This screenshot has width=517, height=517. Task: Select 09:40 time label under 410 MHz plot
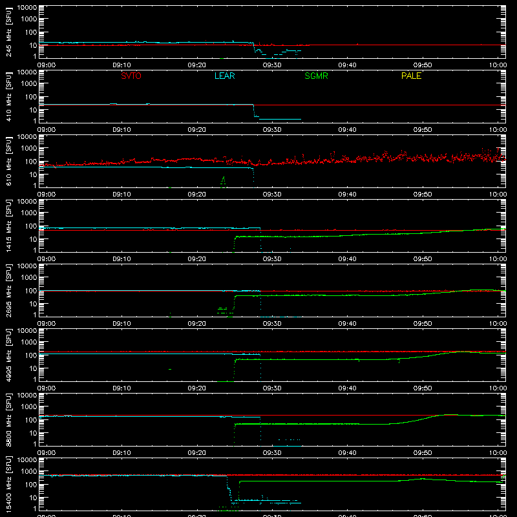(347, 130)
